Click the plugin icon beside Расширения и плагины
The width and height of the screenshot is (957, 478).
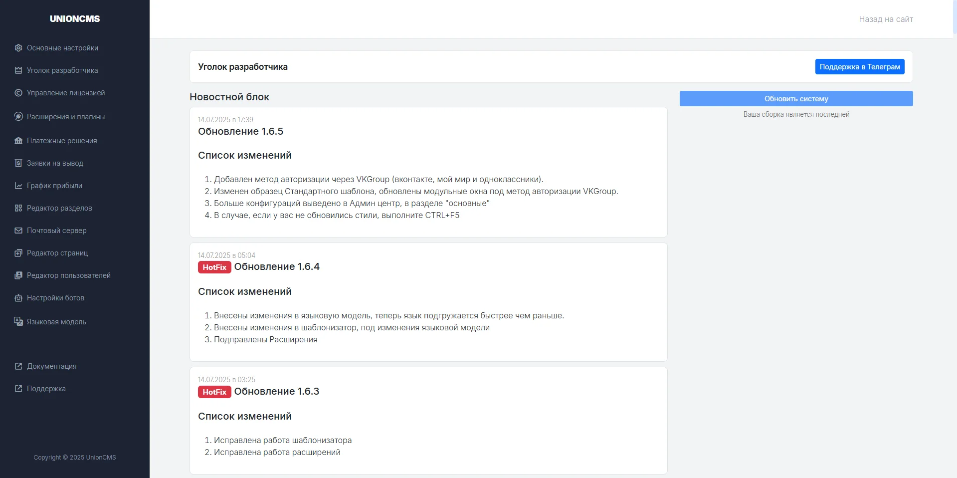tap(18, 117)
